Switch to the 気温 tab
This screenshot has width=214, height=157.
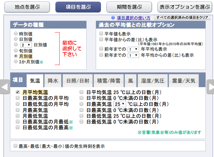(x=35, y=81)
